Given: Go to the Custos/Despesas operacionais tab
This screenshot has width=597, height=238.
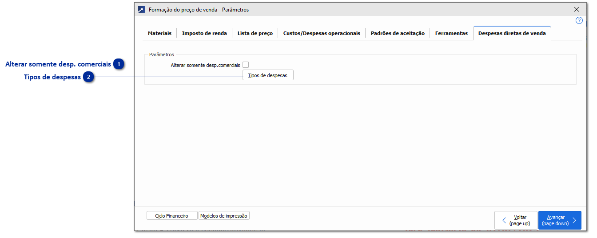Looking at the screenshot, I should click(322, 33).
